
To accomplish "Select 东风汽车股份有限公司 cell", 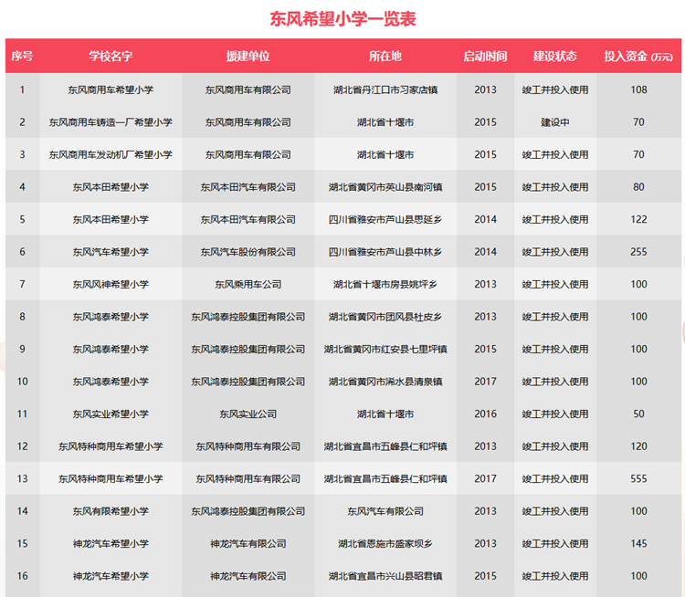I will 248,252.
